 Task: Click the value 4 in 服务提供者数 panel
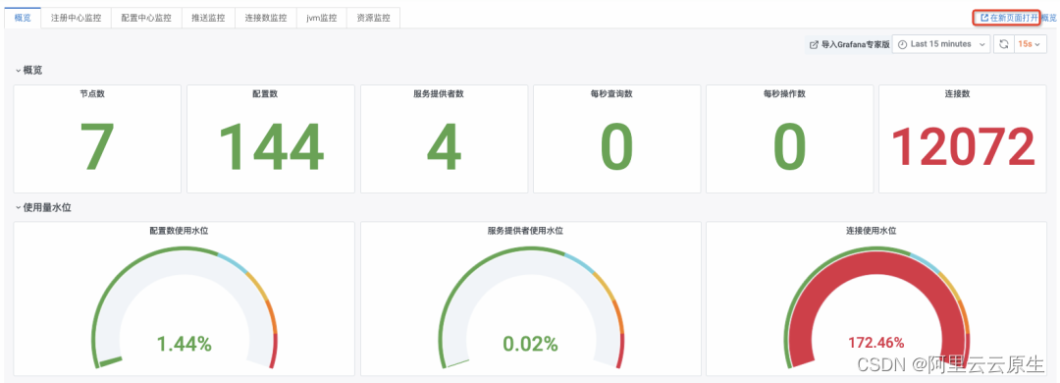tap(444, 146)
